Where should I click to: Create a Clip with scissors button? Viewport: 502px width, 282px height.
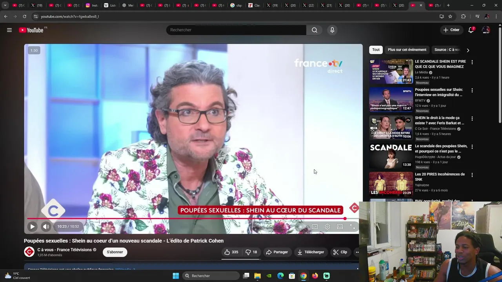tap(340, 252)
